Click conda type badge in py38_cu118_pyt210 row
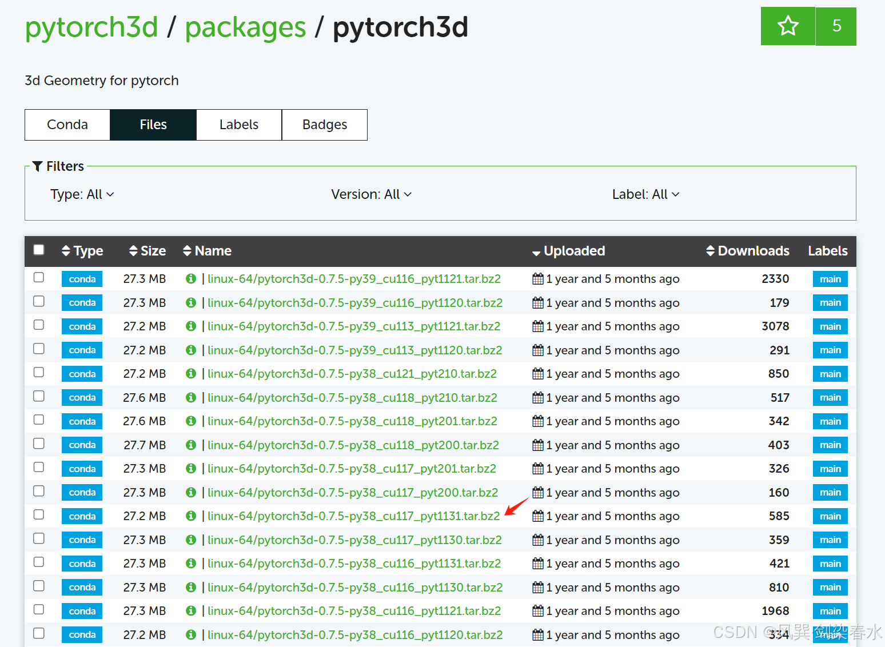The image size is (885, 647). coord(82,397)
